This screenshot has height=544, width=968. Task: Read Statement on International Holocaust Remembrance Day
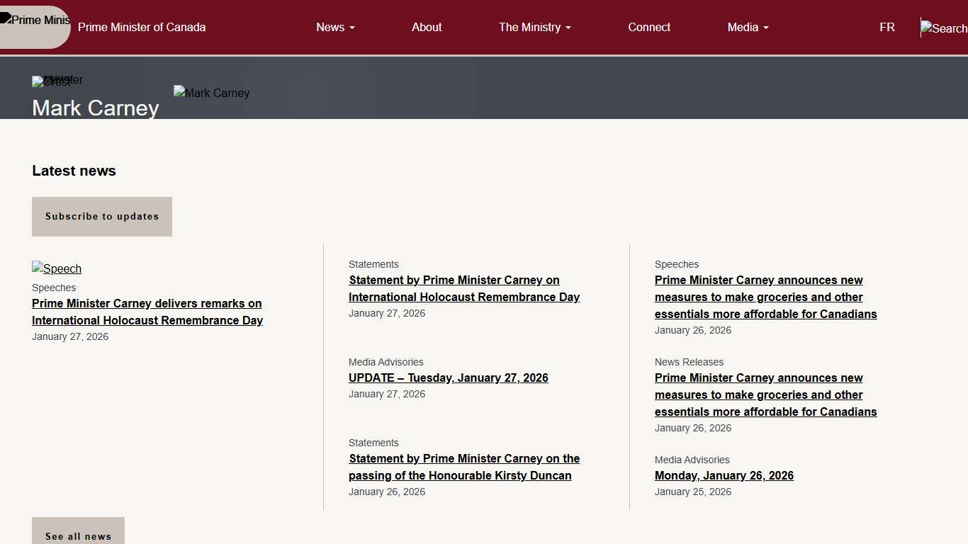(x=463, y=288)
